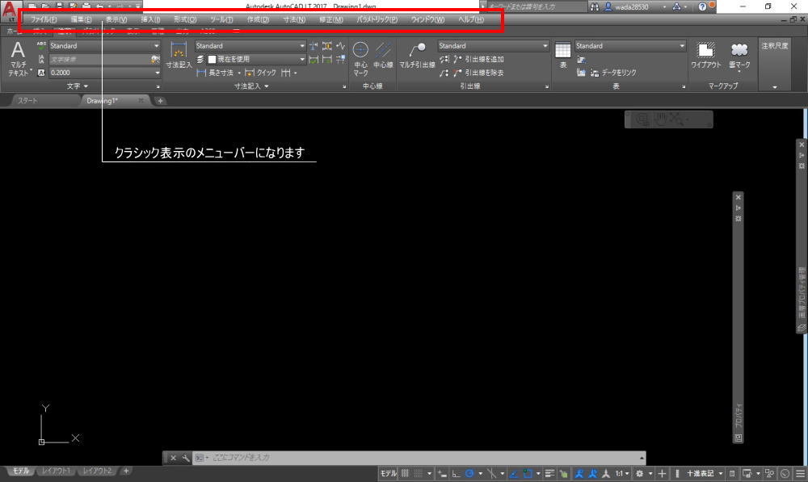Insert a Table (表)
The image size is (808, 482).
coord(562,55)
